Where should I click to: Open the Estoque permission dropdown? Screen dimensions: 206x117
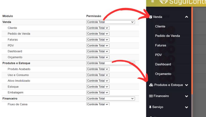coord(98,87)
